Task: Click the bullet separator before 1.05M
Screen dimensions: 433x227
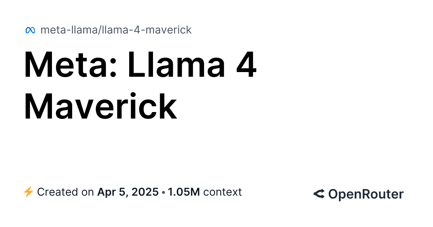Action: pos(164,192)
